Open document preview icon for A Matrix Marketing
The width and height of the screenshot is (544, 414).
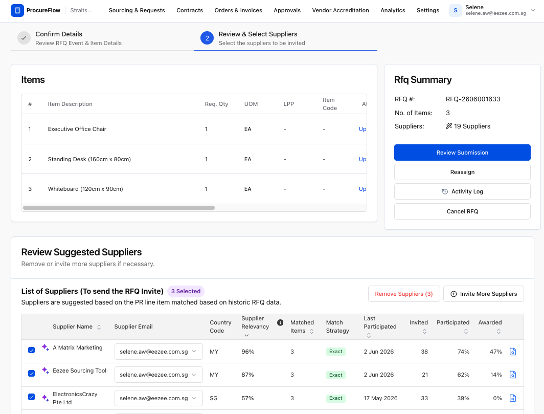click(x=512, y=352)
